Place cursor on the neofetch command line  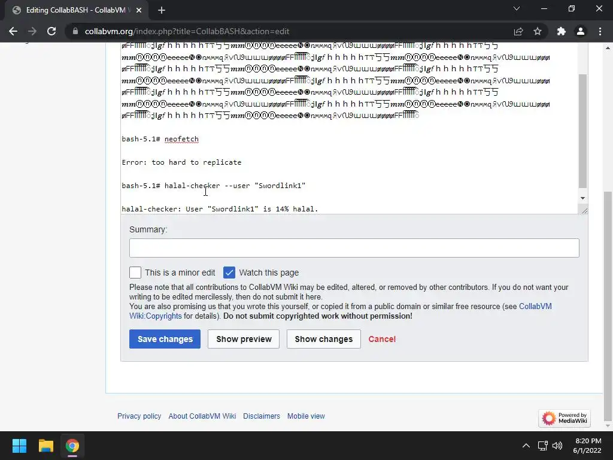[160, 139]
